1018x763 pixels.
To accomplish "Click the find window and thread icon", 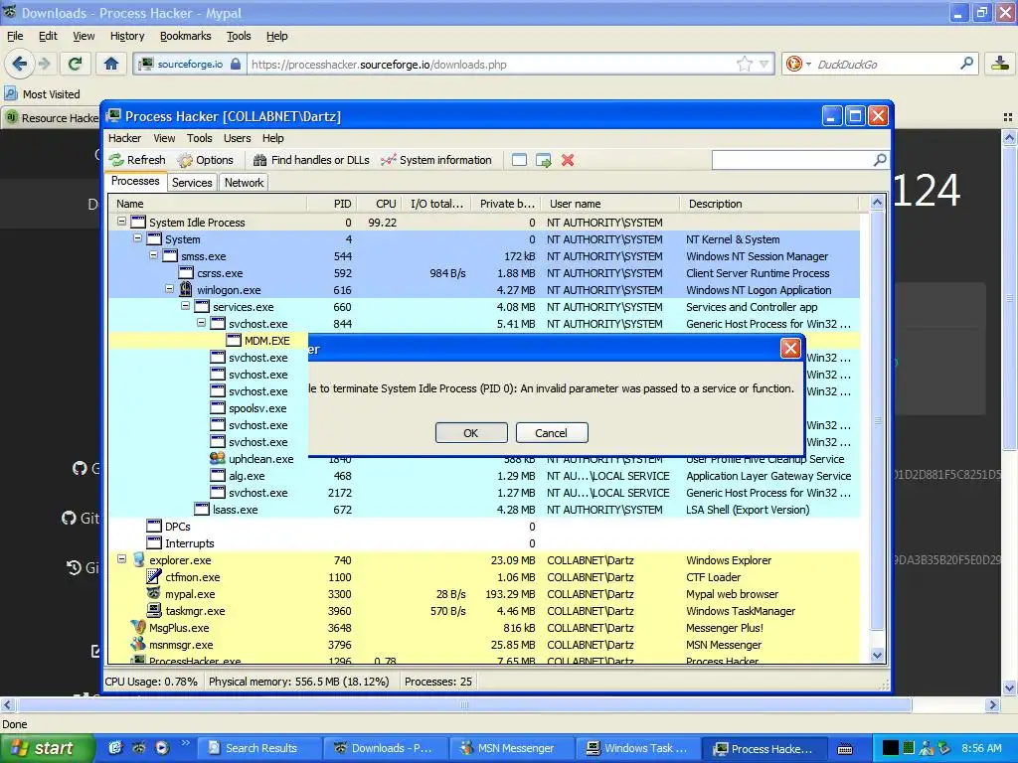I will (544, 160).
